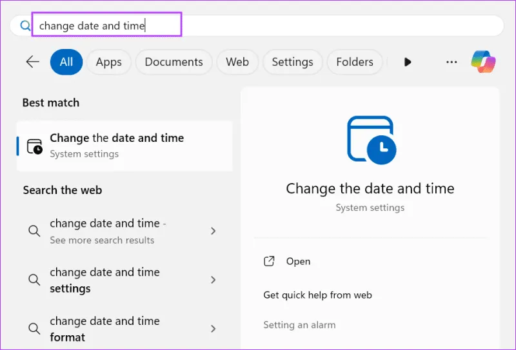Show only Folders results
The image size is (516, 350).
tap(354, 62)
